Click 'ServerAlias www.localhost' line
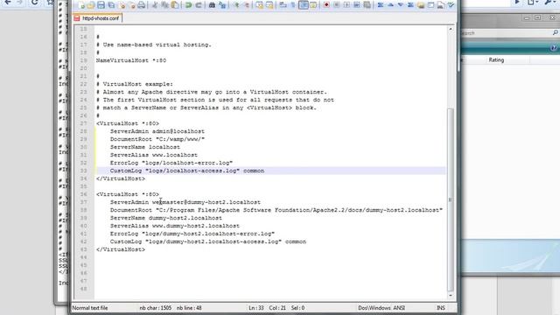Image resolution: width=560 pixels, height=315 pixels. point(154,155)
